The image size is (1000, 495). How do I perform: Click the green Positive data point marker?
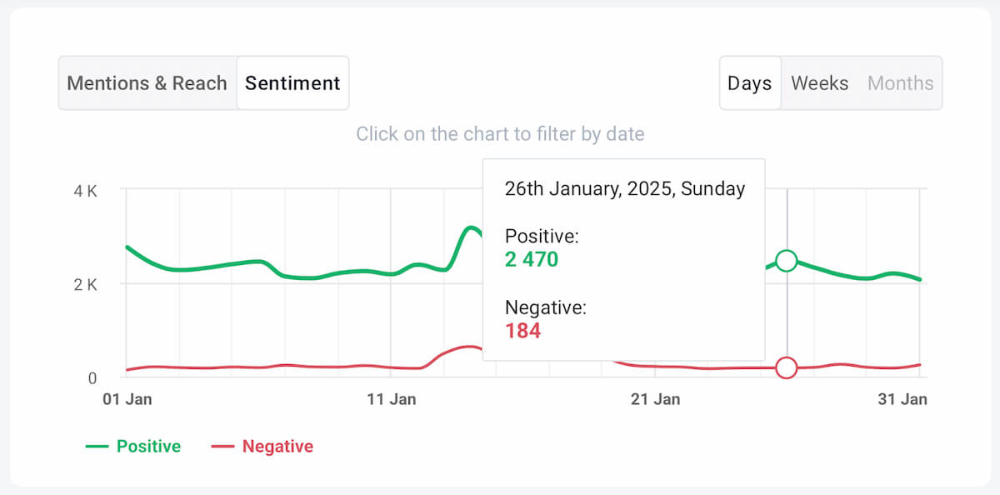coord(786,261)
